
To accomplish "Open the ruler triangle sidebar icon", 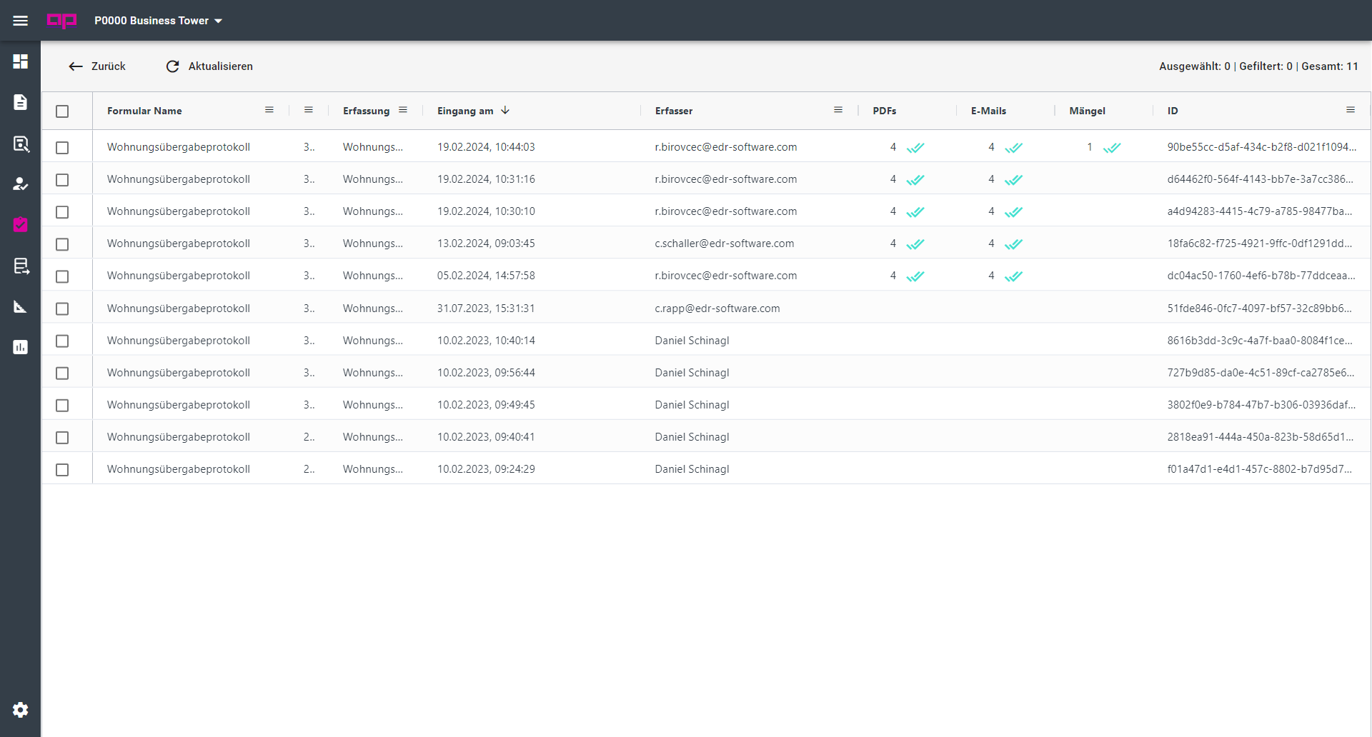I will click(20, 307).
